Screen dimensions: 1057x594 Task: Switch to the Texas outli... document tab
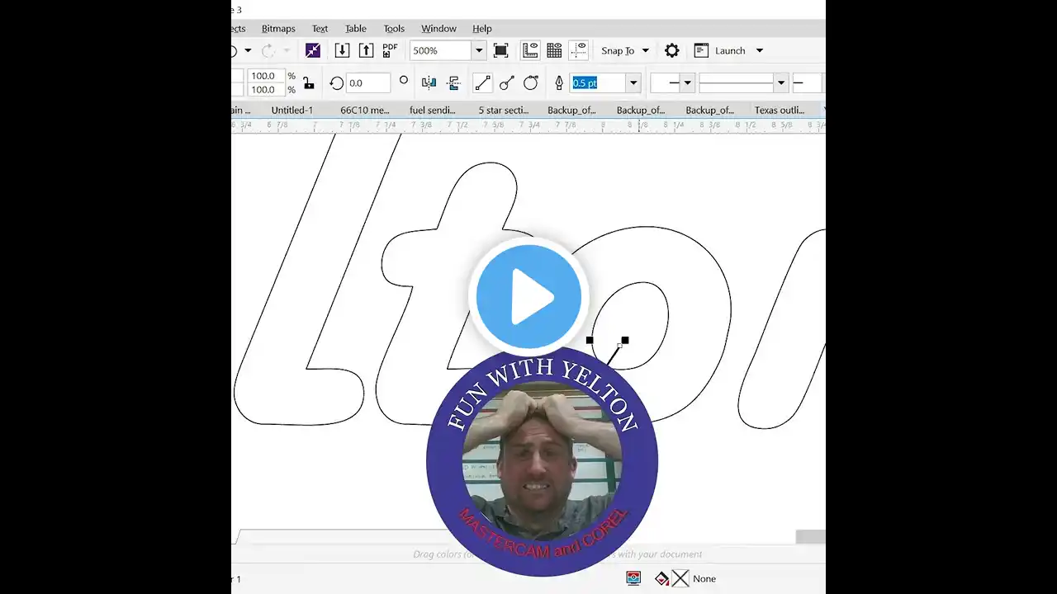780,110
